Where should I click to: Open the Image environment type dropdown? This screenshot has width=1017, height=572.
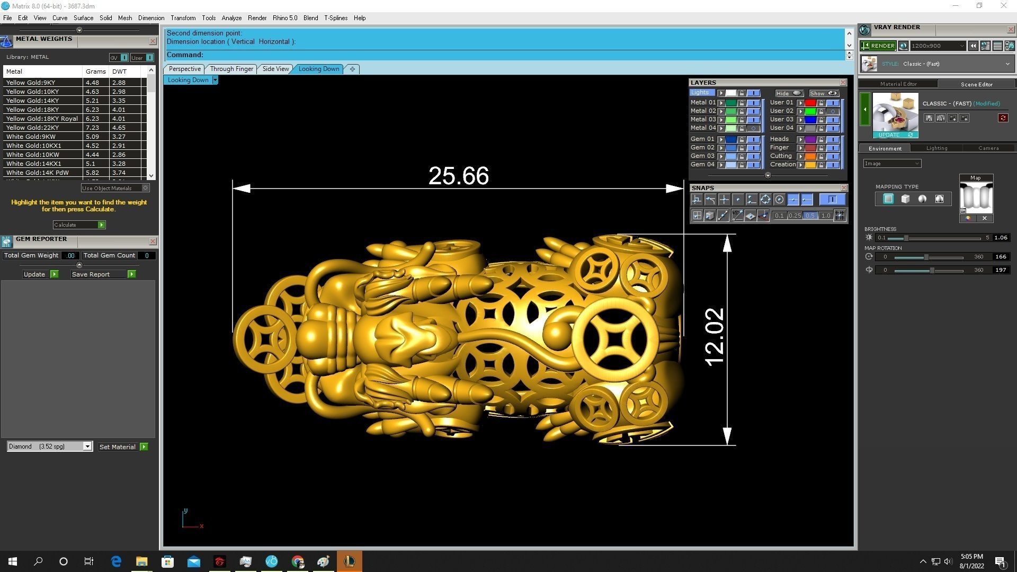(x=892, y=164)
